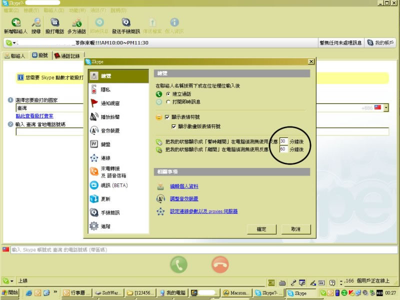Open the 功能 menu
This screenshot has width=400, height=300.
coord(77,10)
